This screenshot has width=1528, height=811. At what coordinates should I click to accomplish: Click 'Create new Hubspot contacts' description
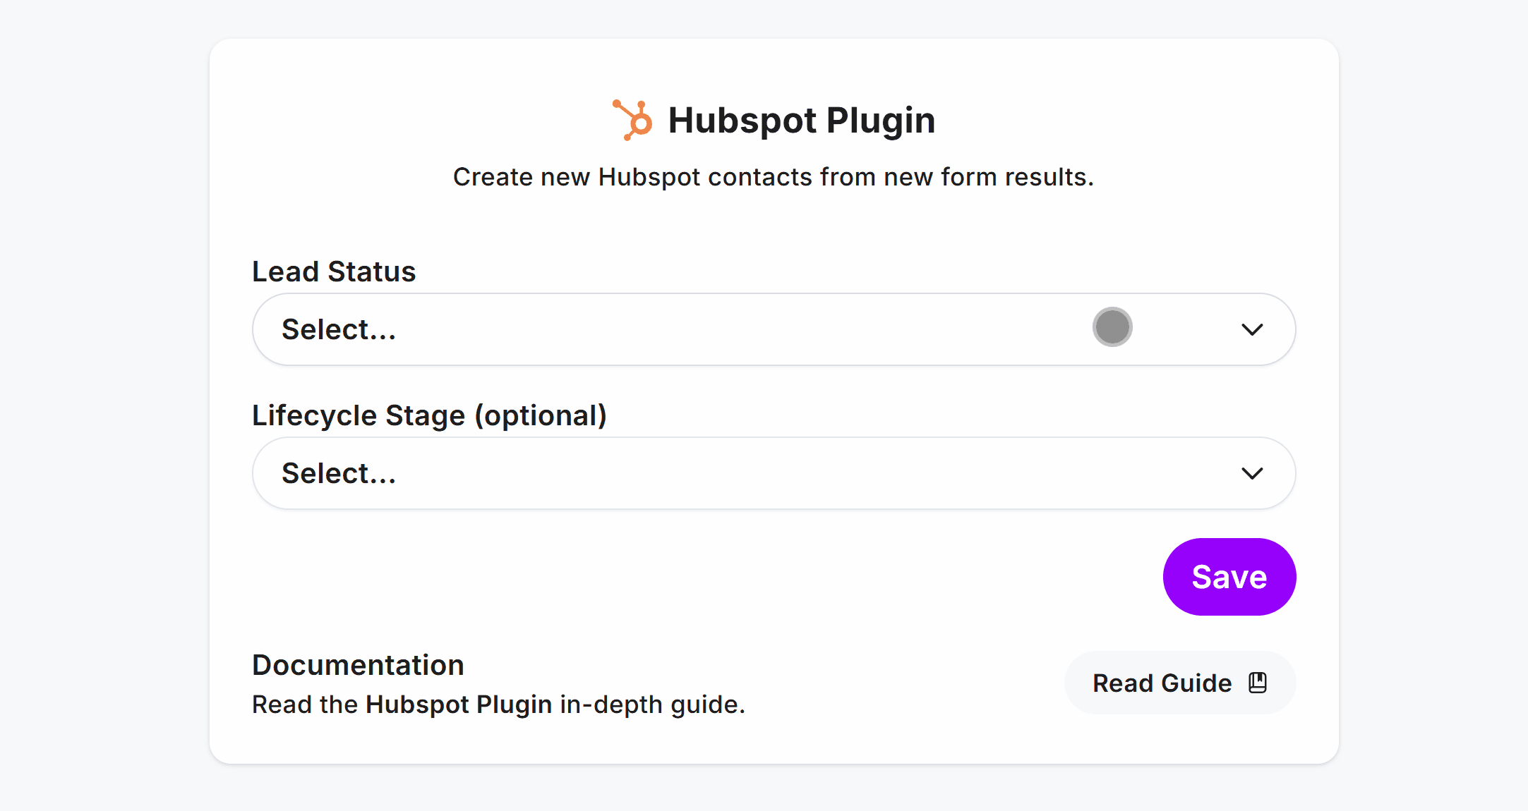pyautogui.click(x=774, y=177)
